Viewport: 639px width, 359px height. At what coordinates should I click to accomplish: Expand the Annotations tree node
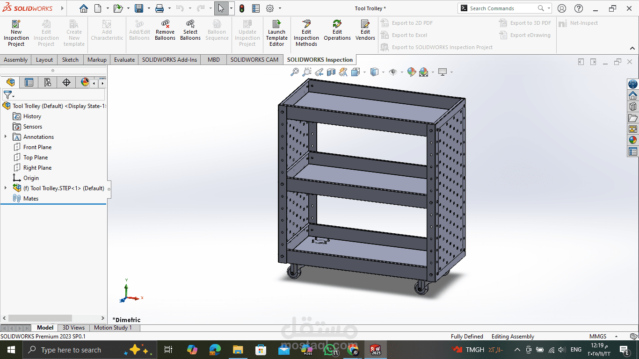click(5, 136)
